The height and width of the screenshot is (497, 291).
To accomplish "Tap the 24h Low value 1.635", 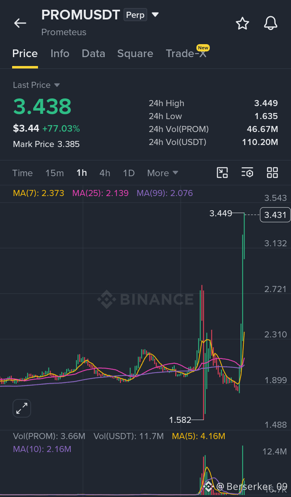I will (266, 116).
